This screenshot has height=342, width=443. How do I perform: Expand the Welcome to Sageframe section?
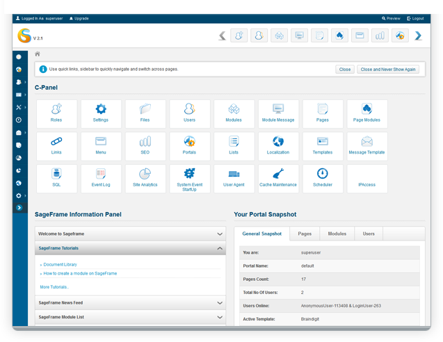[130, 234]
